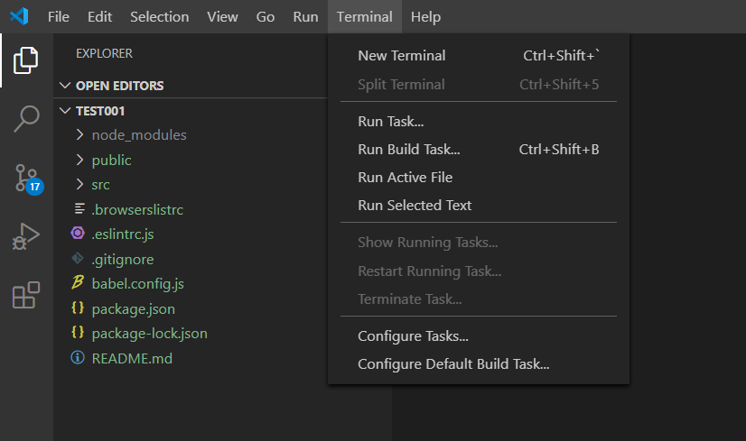Collapse the TEST001 project section
The height and width of the screenshot is (441, 746).
99,111
